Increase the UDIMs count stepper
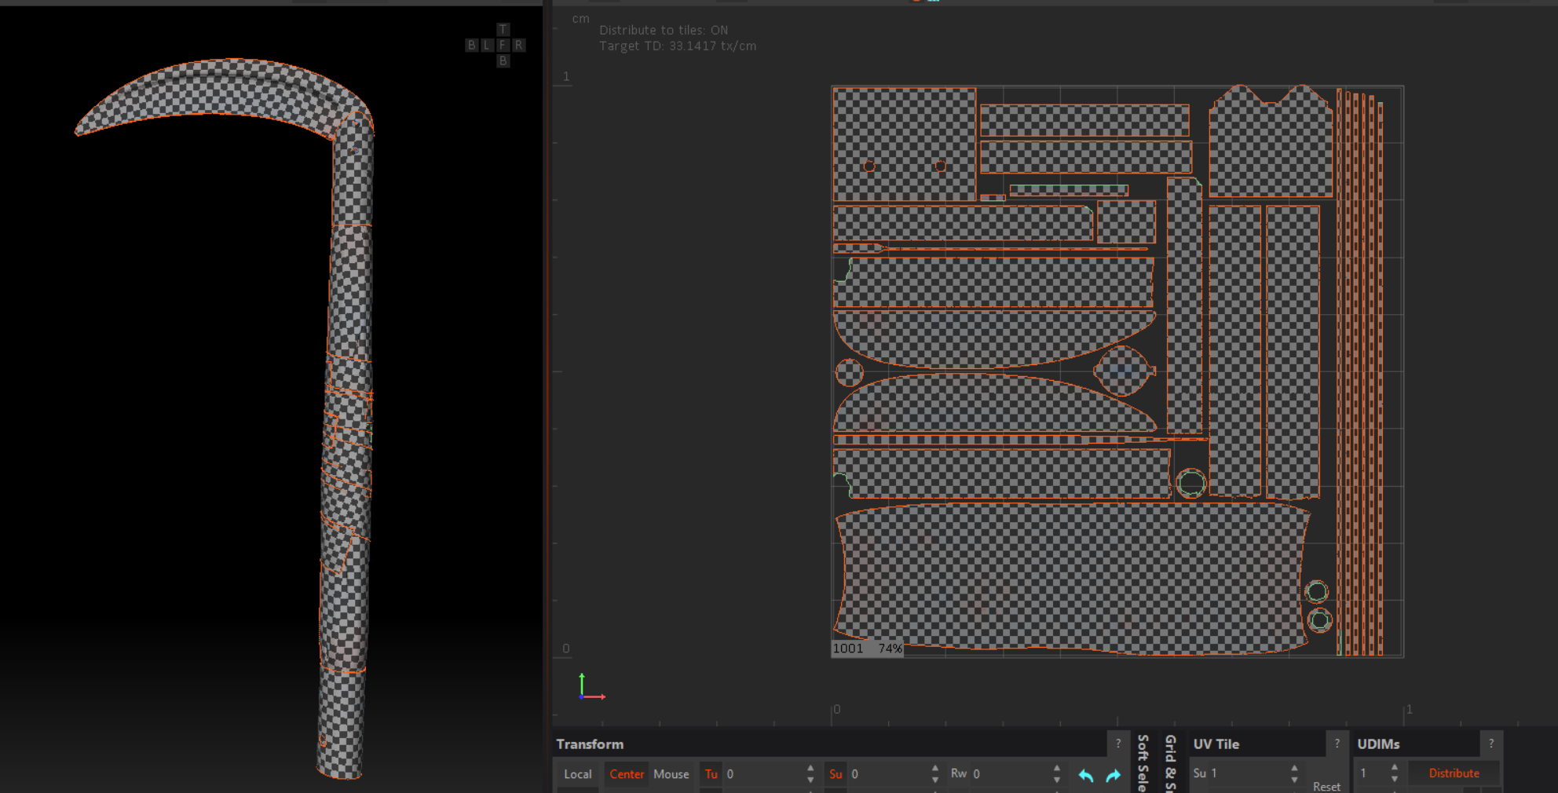Image resolution: width=1558 pixels, height=793 pixels. [1395, 768]
